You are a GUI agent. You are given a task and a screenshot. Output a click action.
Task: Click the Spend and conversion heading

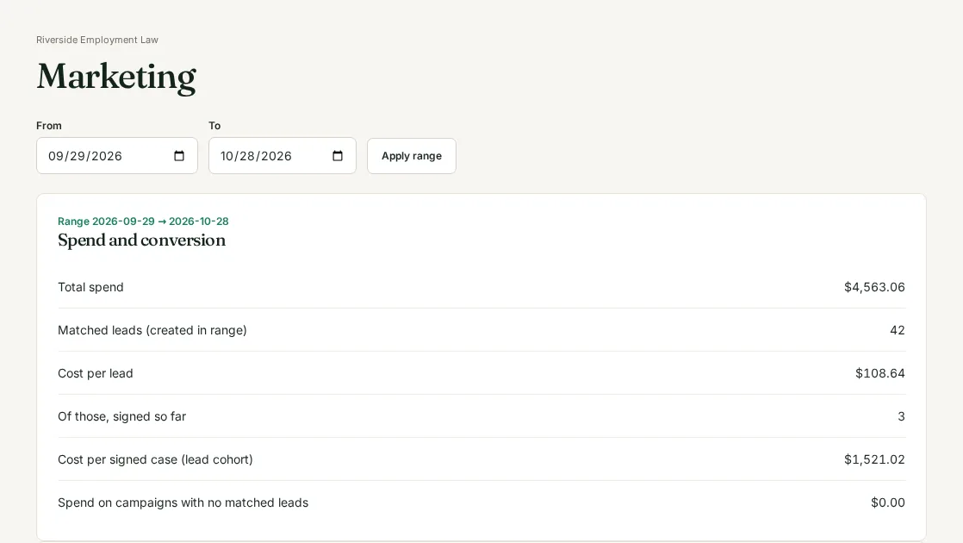pos(142,240)
